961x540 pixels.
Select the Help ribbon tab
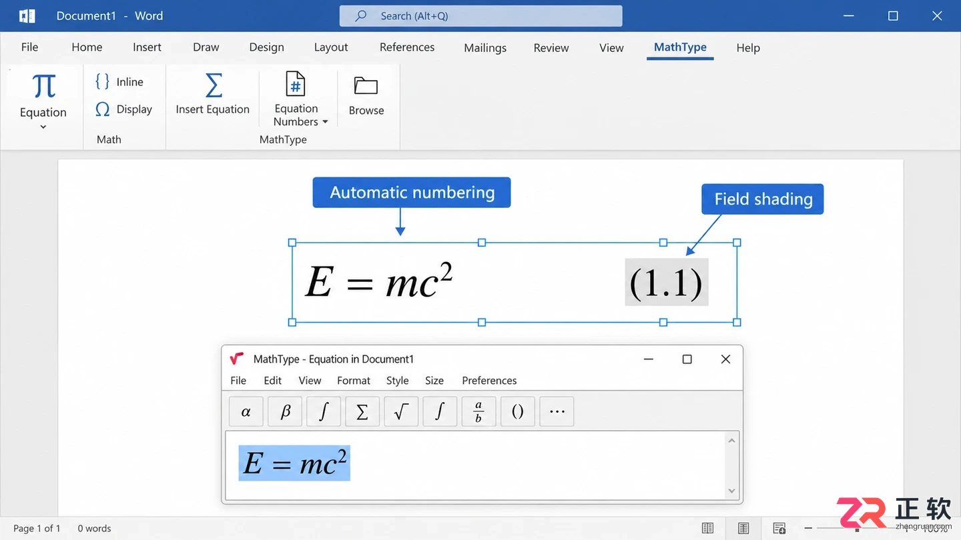point(748,48)
